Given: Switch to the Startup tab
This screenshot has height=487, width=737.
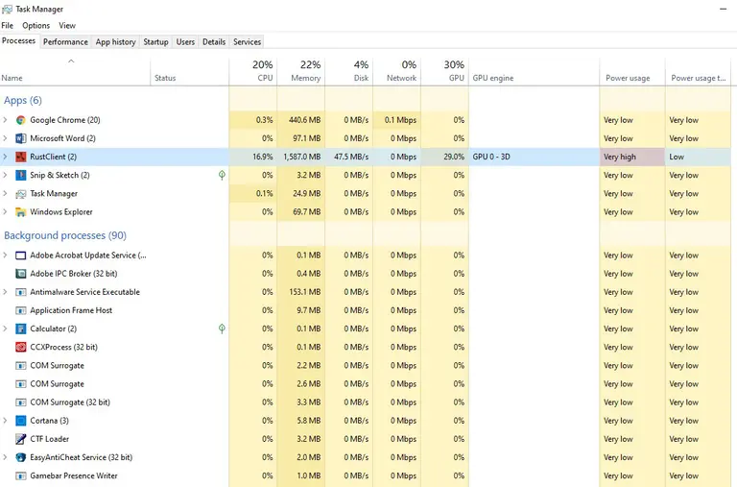Looking at the screenshot, I should (155, 42).
